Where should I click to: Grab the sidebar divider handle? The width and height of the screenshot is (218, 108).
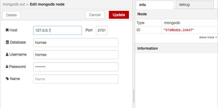click(134, 96)
